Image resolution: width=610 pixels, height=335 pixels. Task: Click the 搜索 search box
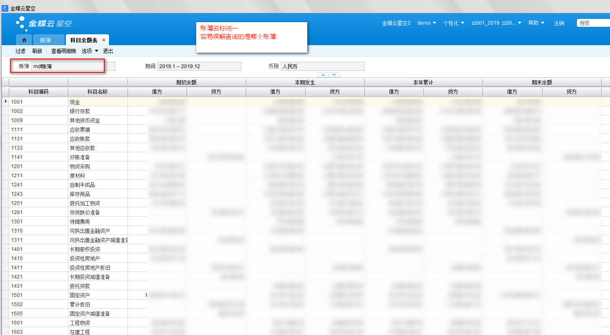pos(593,23)
